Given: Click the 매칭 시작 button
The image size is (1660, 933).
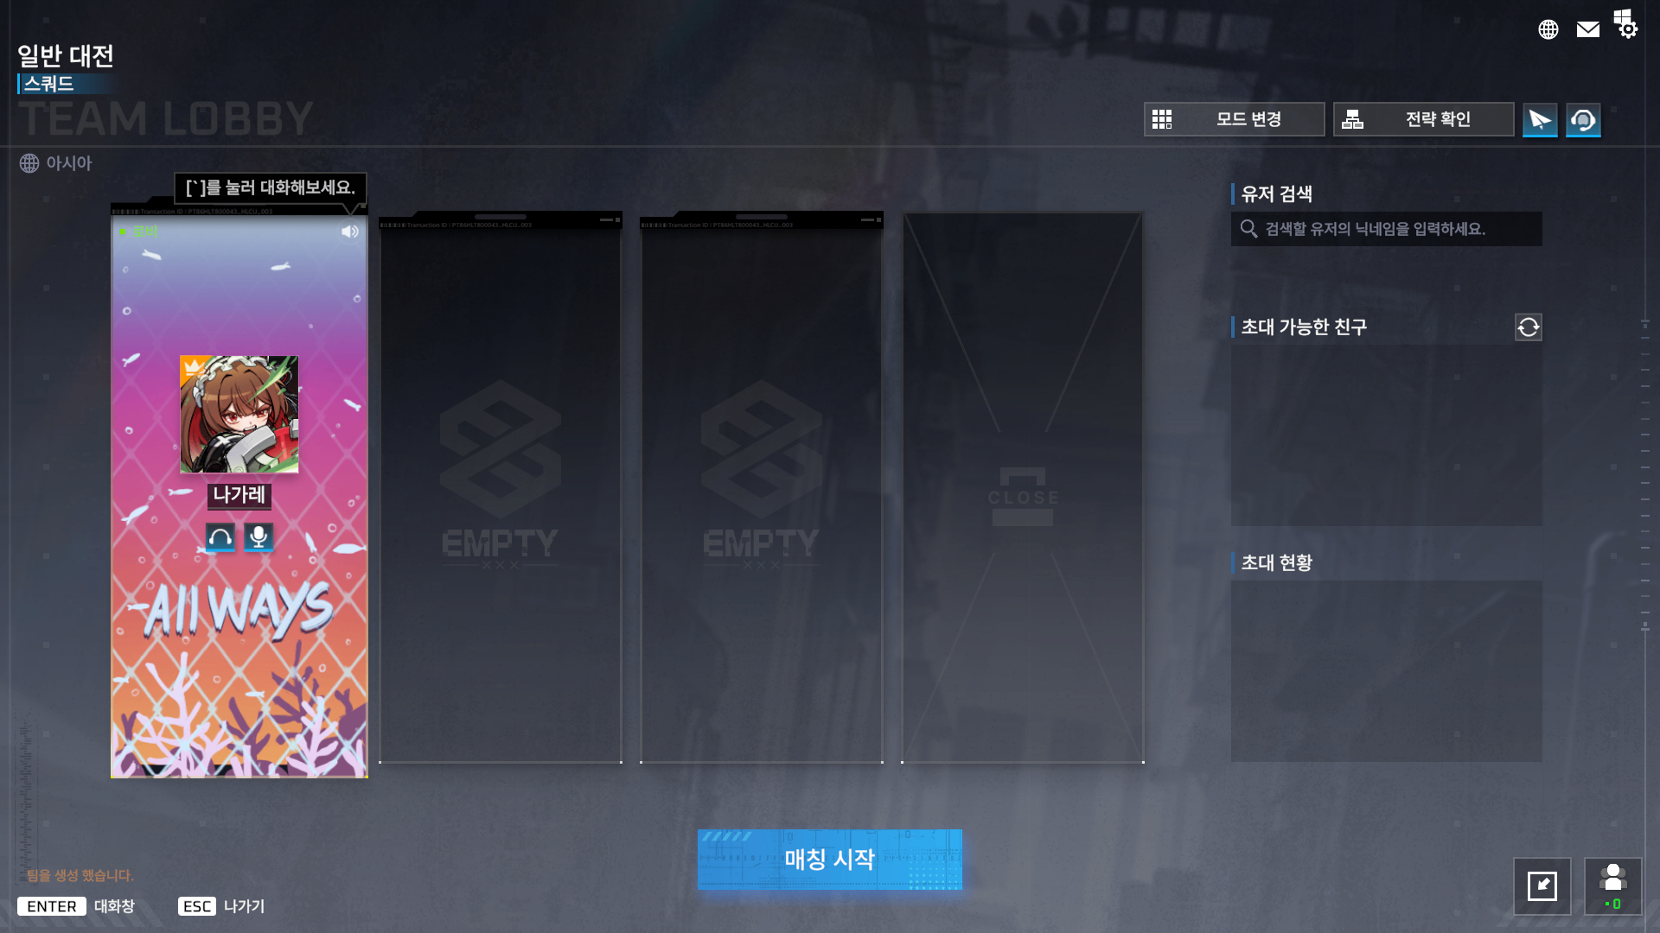Looking at the screenshot, I should [x=830, y=860].
